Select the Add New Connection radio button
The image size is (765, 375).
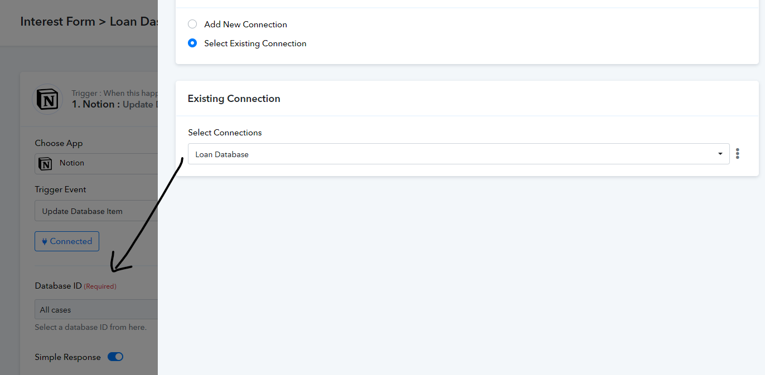click(x=192, y=25)
